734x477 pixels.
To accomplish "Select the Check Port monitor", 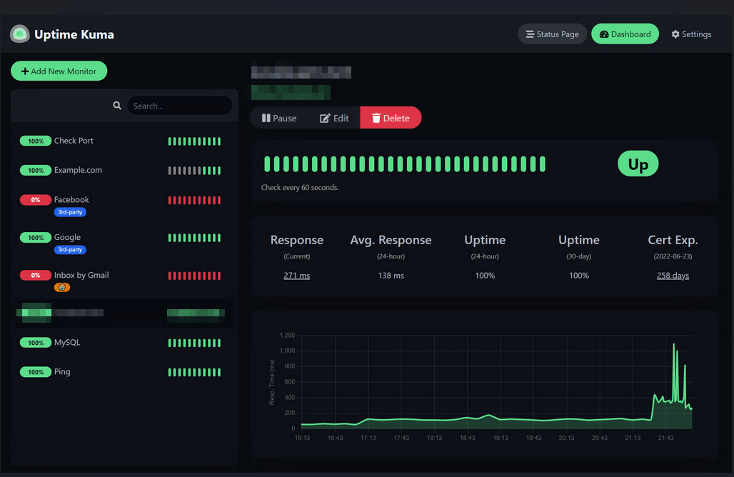I will [x=124, y=141].
